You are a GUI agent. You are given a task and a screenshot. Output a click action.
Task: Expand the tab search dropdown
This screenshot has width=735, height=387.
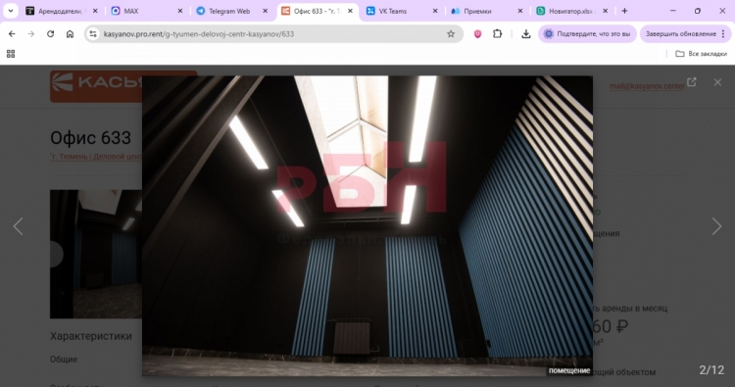click(11, 11)
